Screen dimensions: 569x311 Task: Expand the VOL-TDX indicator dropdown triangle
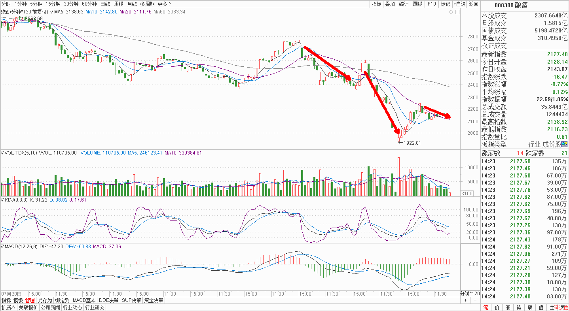point(2,153)
